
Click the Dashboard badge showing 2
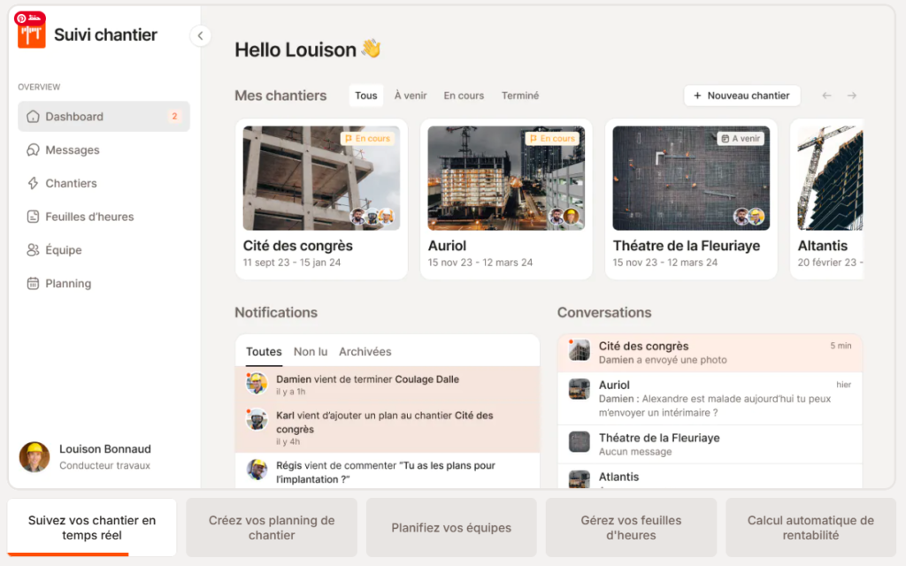coord(174,116)
